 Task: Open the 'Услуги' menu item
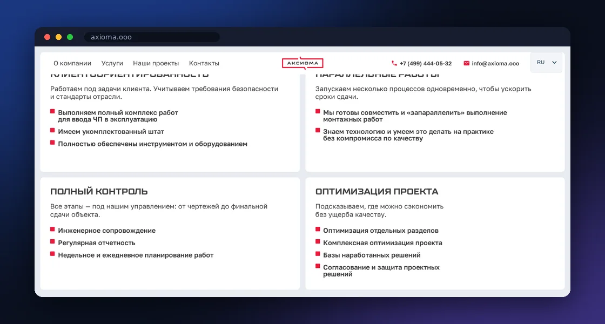tap(112, 63)
